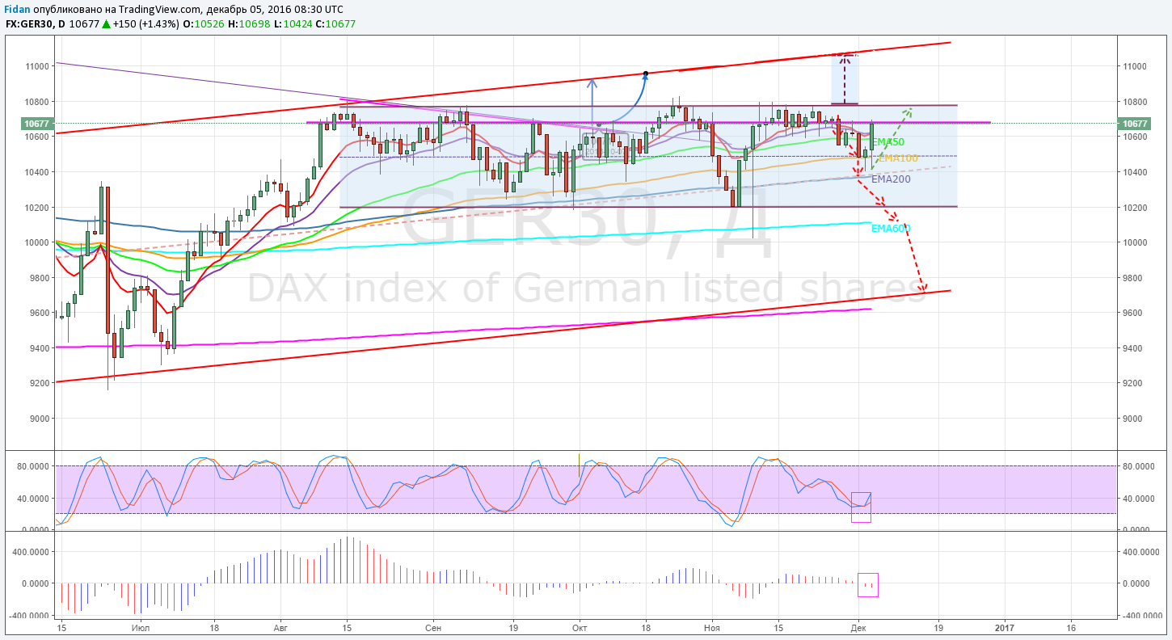
Task: Select the EMA100 label on chart
Action: coord(897,158)
